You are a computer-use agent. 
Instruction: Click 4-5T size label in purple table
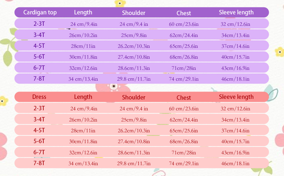39,46
